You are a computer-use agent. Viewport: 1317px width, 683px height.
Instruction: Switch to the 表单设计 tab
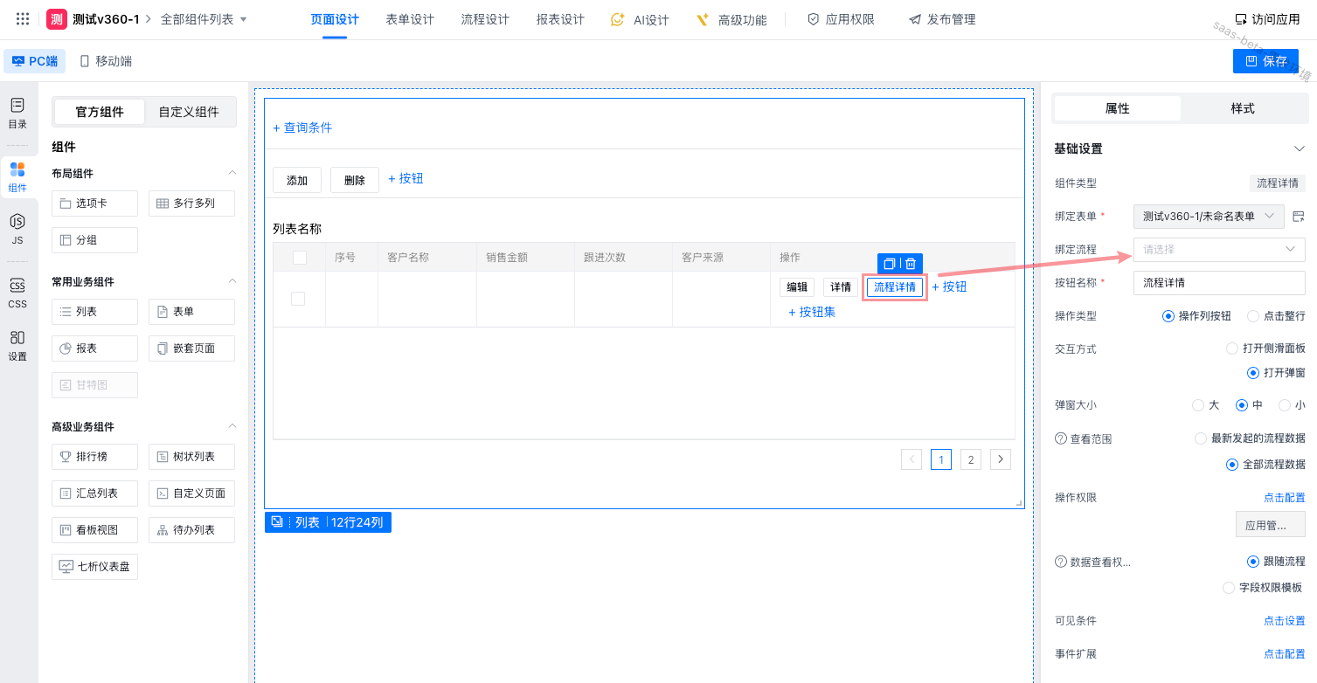pos(410,19)
